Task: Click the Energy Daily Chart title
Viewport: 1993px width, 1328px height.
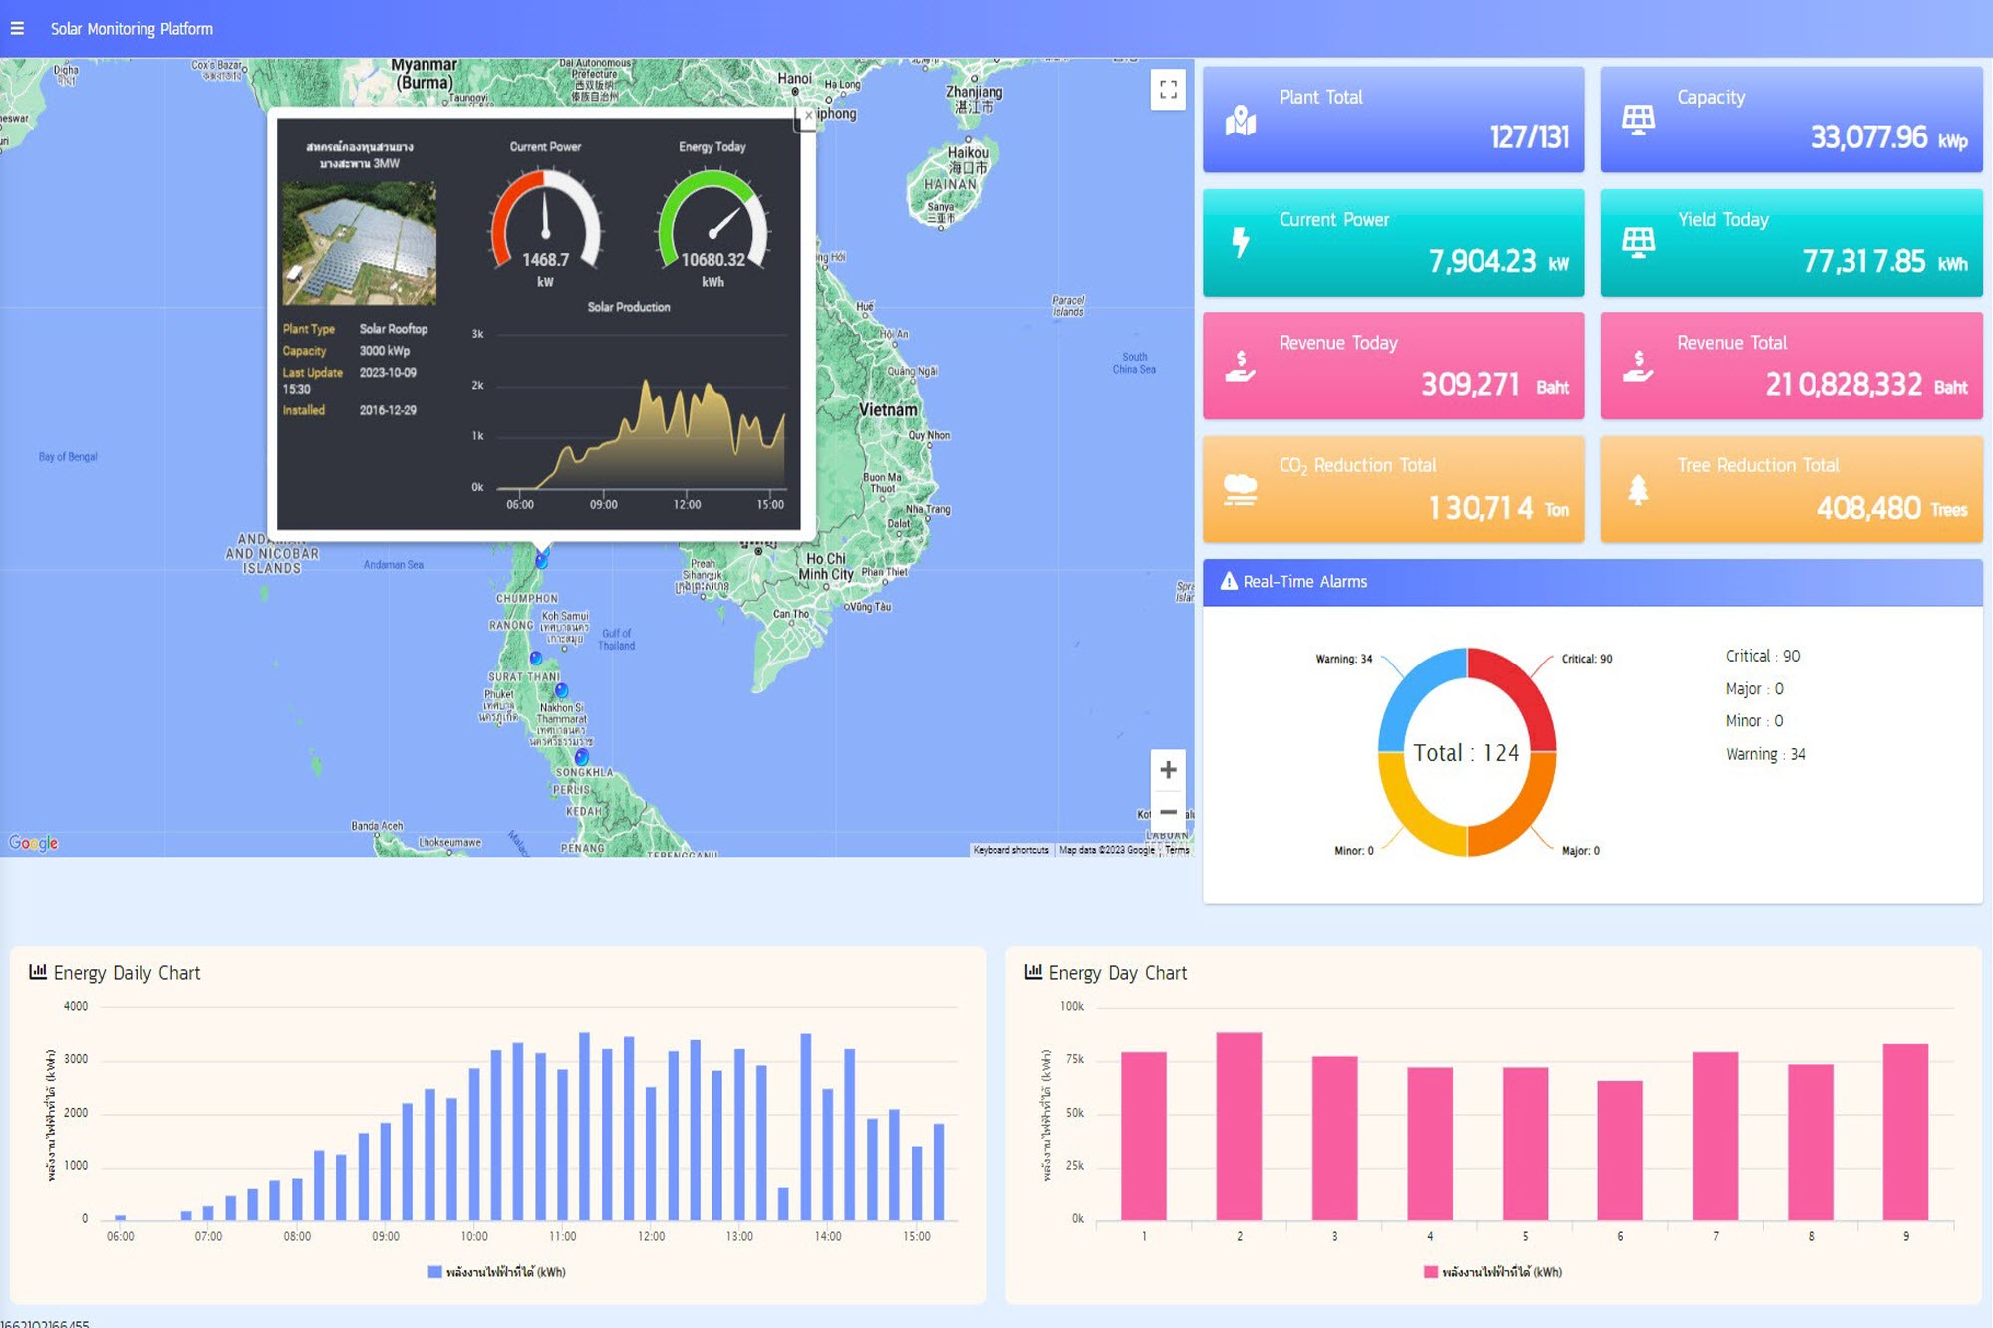Action: click(127, 973)
